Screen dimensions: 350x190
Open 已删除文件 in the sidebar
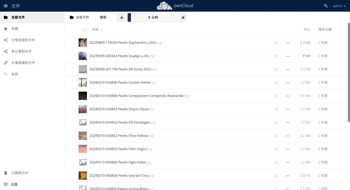pyautogui.click(x=19, y=173)
